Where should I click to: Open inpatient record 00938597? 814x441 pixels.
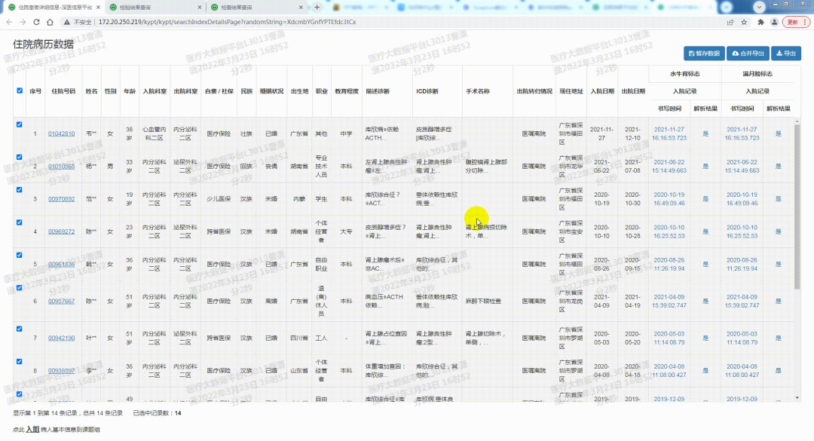pyautogui.click(x=61, y=371)
